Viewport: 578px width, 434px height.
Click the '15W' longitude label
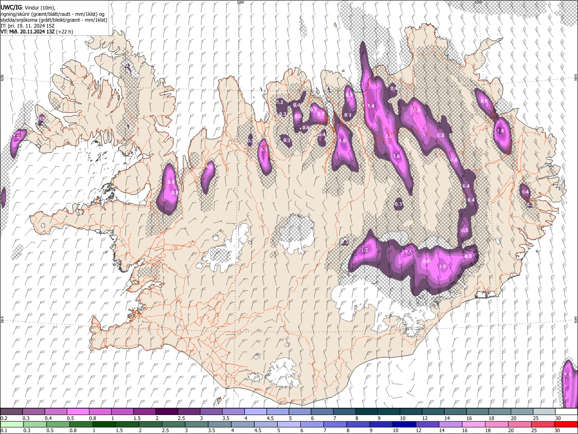478,2
